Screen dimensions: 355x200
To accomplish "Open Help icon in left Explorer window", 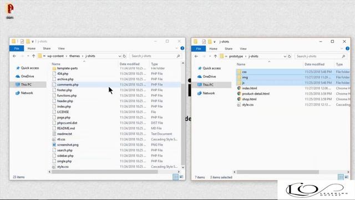I will [x=182, y=48].
